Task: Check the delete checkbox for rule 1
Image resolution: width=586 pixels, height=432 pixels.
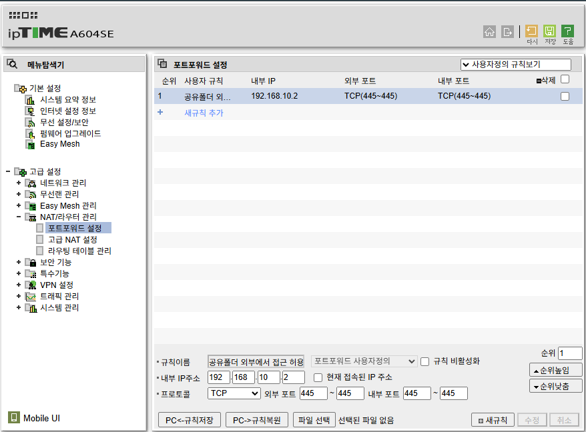Action: [x=565, y=96]
